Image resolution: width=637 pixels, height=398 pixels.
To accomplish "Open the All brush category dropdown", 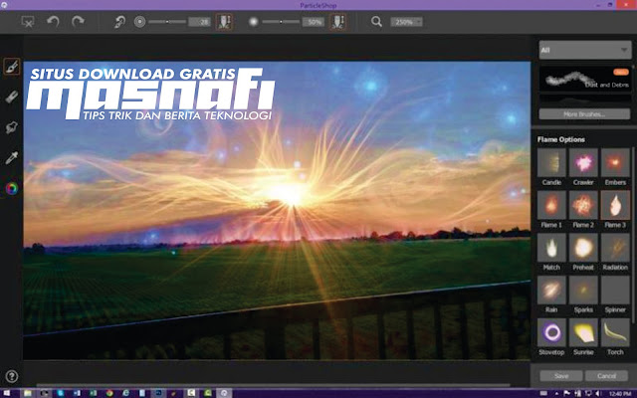I will [x=584, y=50].
